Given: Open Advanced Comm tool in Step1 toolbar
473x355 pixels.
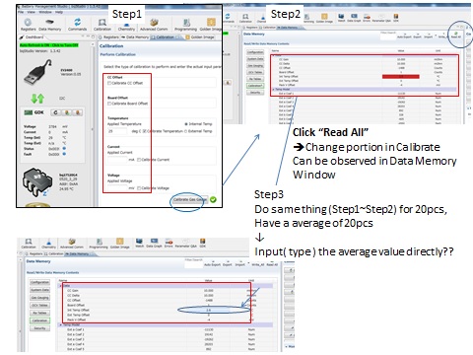Looking at the screenshot, I should tap(154, 25).
